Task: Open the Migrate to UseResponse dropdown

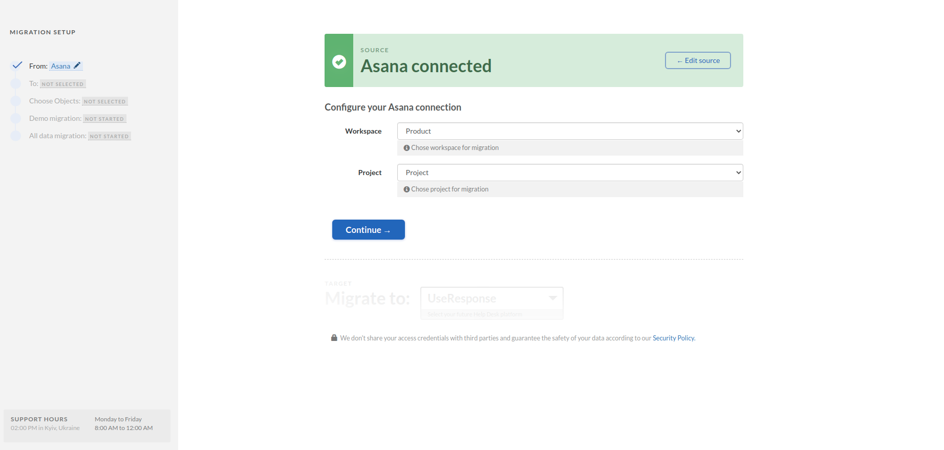Action: (491, 298)
